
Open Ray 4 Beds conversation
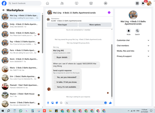click(x=21, y=43)
